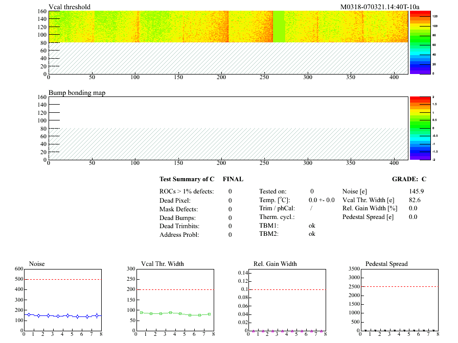Click the 'Dead Pixel:' label

point(175,201)
